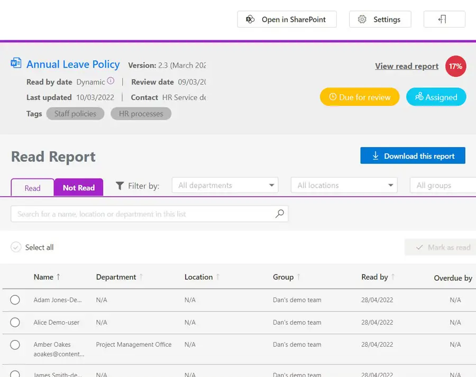Download this report
The height and width of the screenshot is (377, 476).
pyautogui.click(x=413, y=155)
